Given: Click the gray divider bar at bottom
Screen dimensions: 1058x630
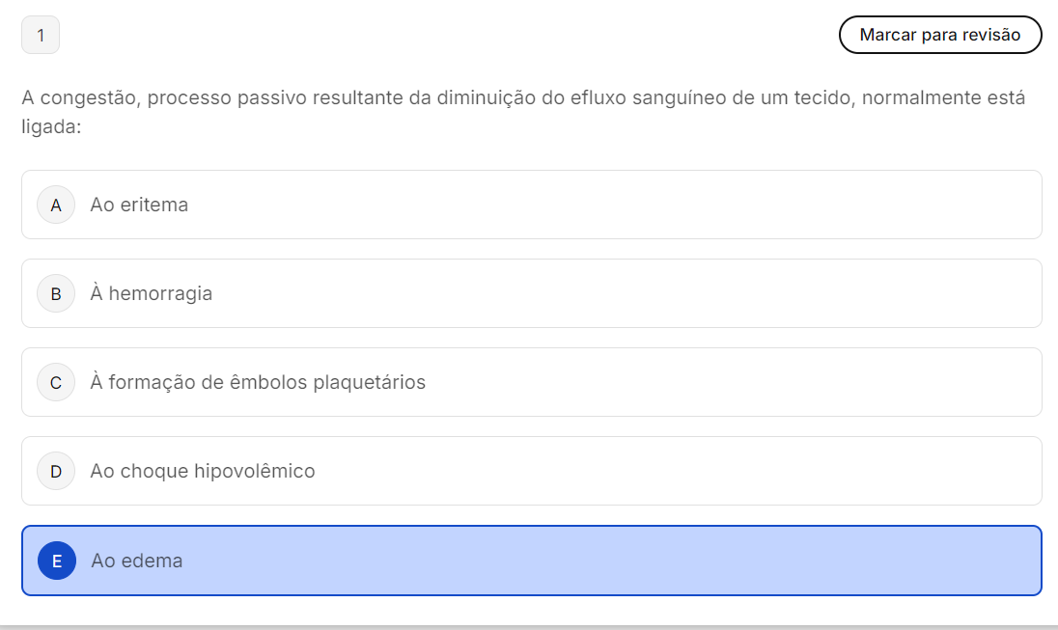Looking at the screenshot, I should point(529,627).
